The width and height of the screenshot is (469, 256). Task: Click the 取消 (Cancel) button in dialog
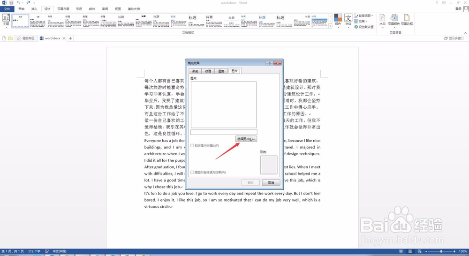click(271, 182)
